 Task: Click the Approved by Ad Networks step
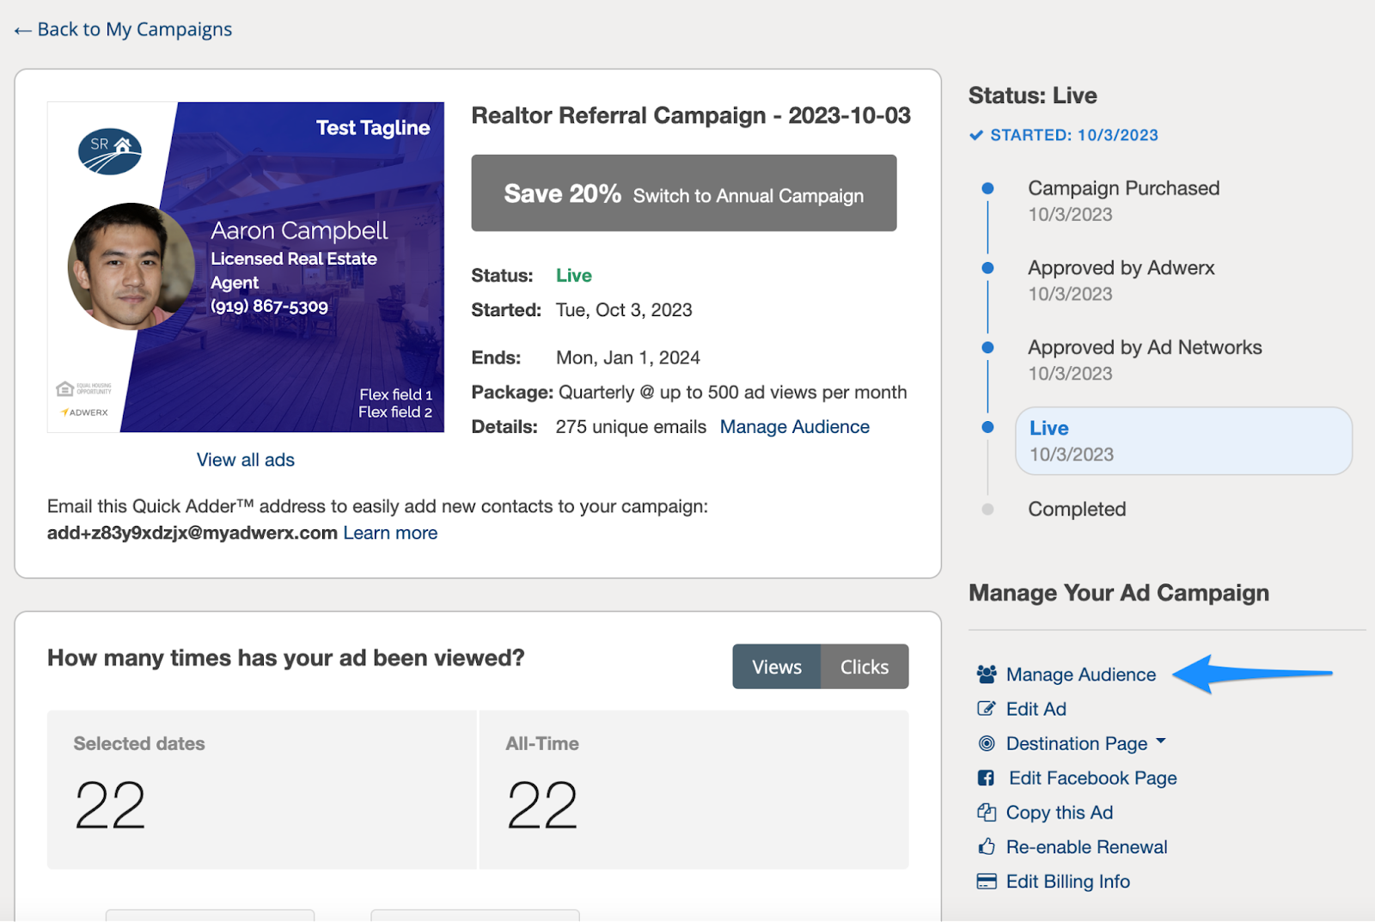click(x=1145, y=360)
